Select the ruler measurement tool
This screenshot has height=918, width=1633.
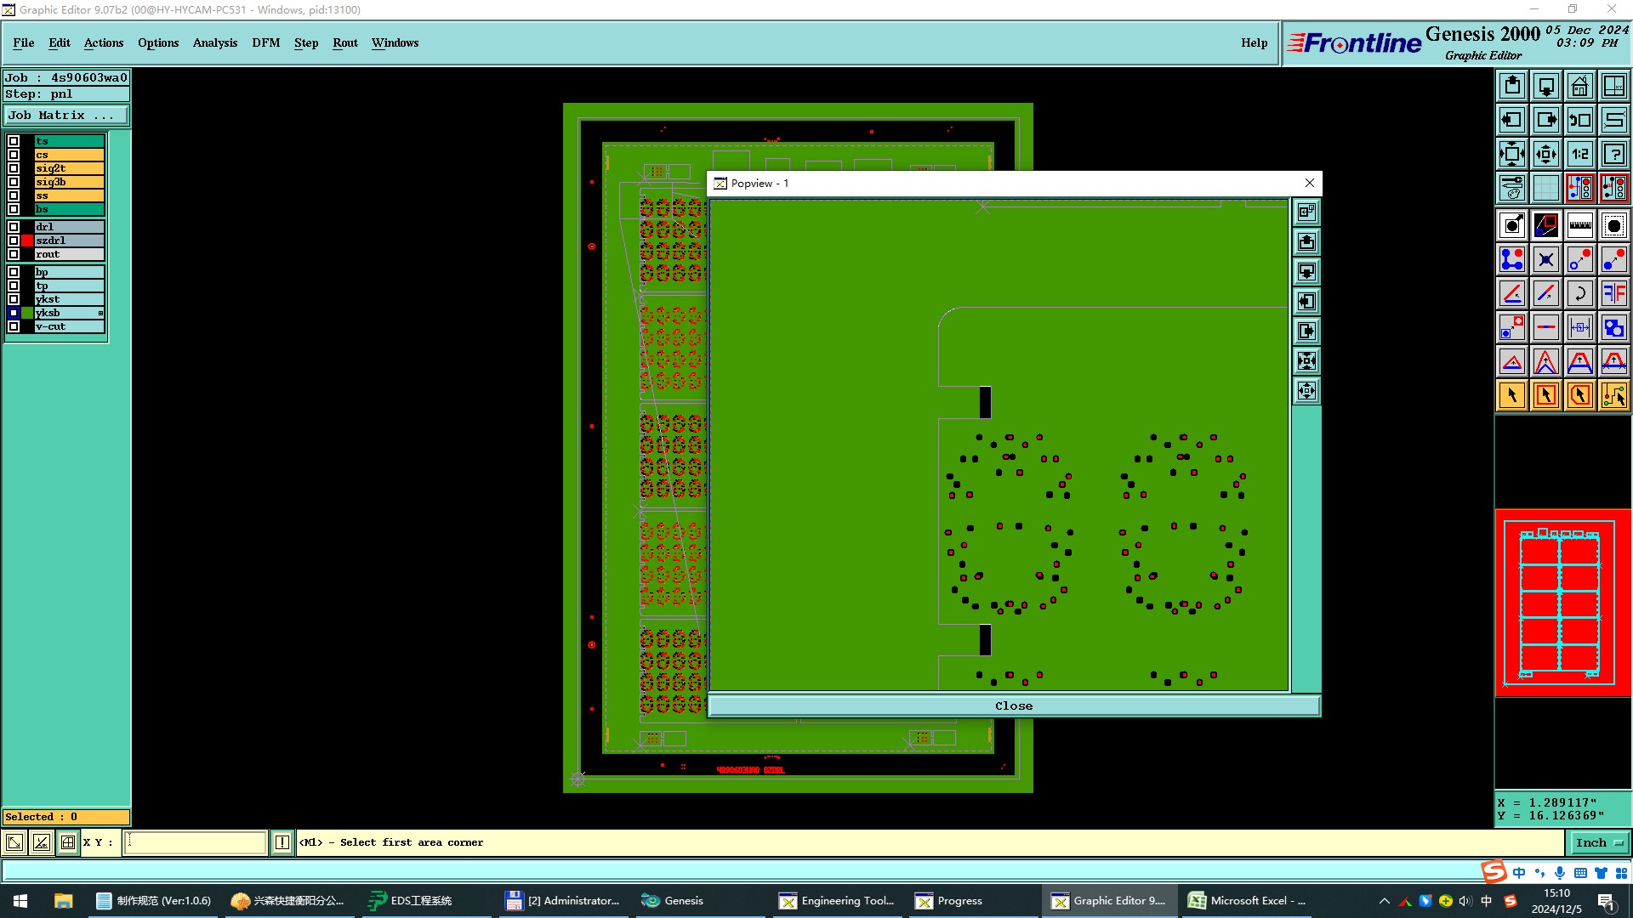(x=1579, y=225)
